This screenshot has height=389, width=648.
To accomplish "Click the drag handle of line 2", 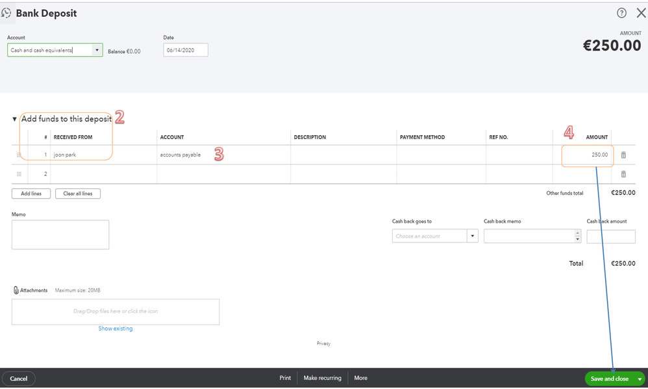I will (x=19, y=174).
